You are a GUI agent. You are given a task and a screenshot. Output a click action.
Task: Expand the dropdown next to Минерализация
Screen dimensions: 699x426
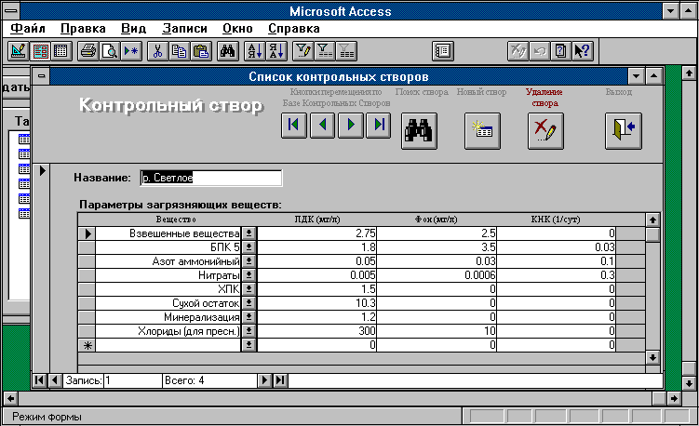pyautogui.click(x=249, y=317)
